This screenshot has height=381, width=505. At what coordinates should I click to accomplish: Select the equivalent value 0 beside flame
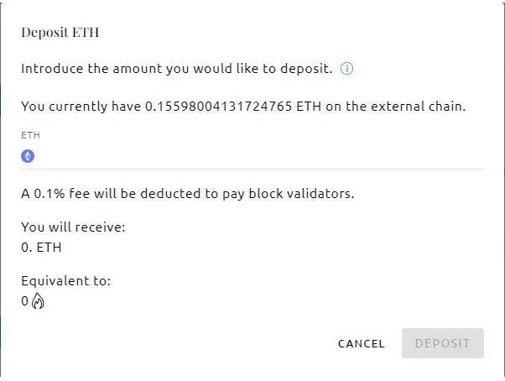tap(25, 301)
